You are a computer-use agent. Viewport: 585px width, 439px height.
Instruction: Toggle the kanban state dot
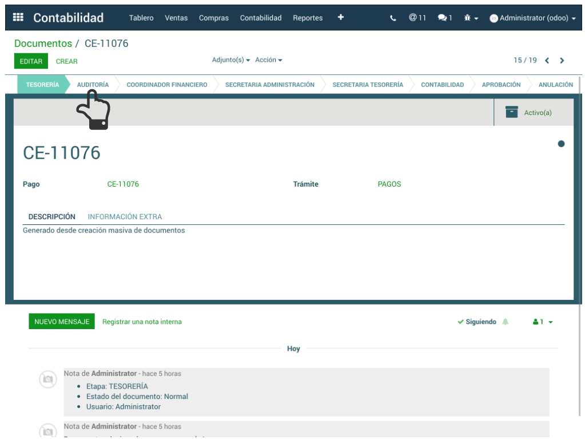[561, 144]
